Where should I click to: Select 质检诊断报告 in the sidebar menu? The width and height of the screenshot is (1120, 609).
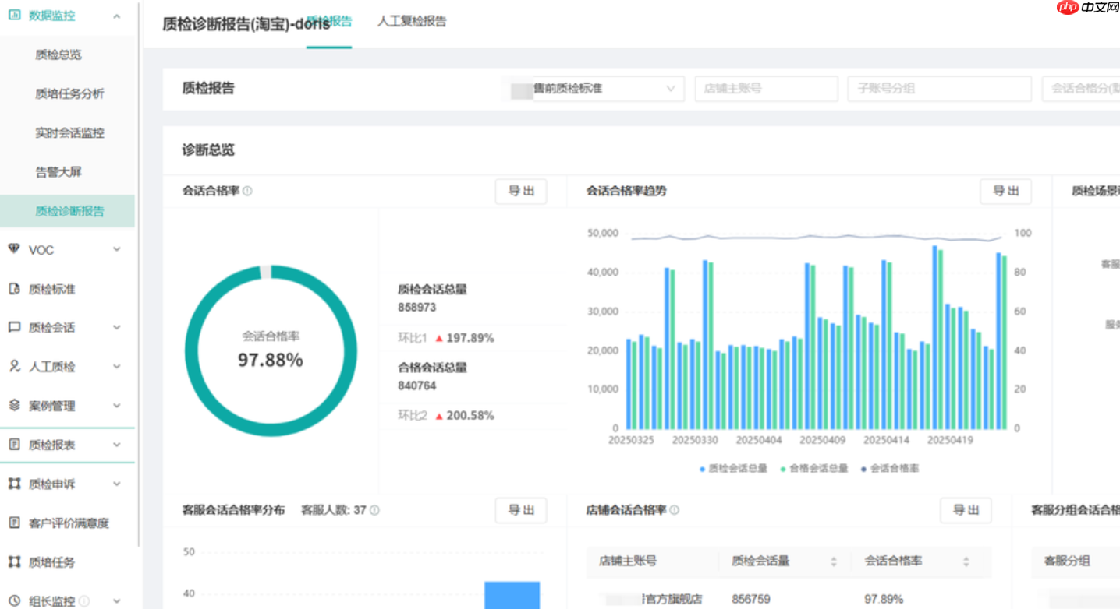68,210
